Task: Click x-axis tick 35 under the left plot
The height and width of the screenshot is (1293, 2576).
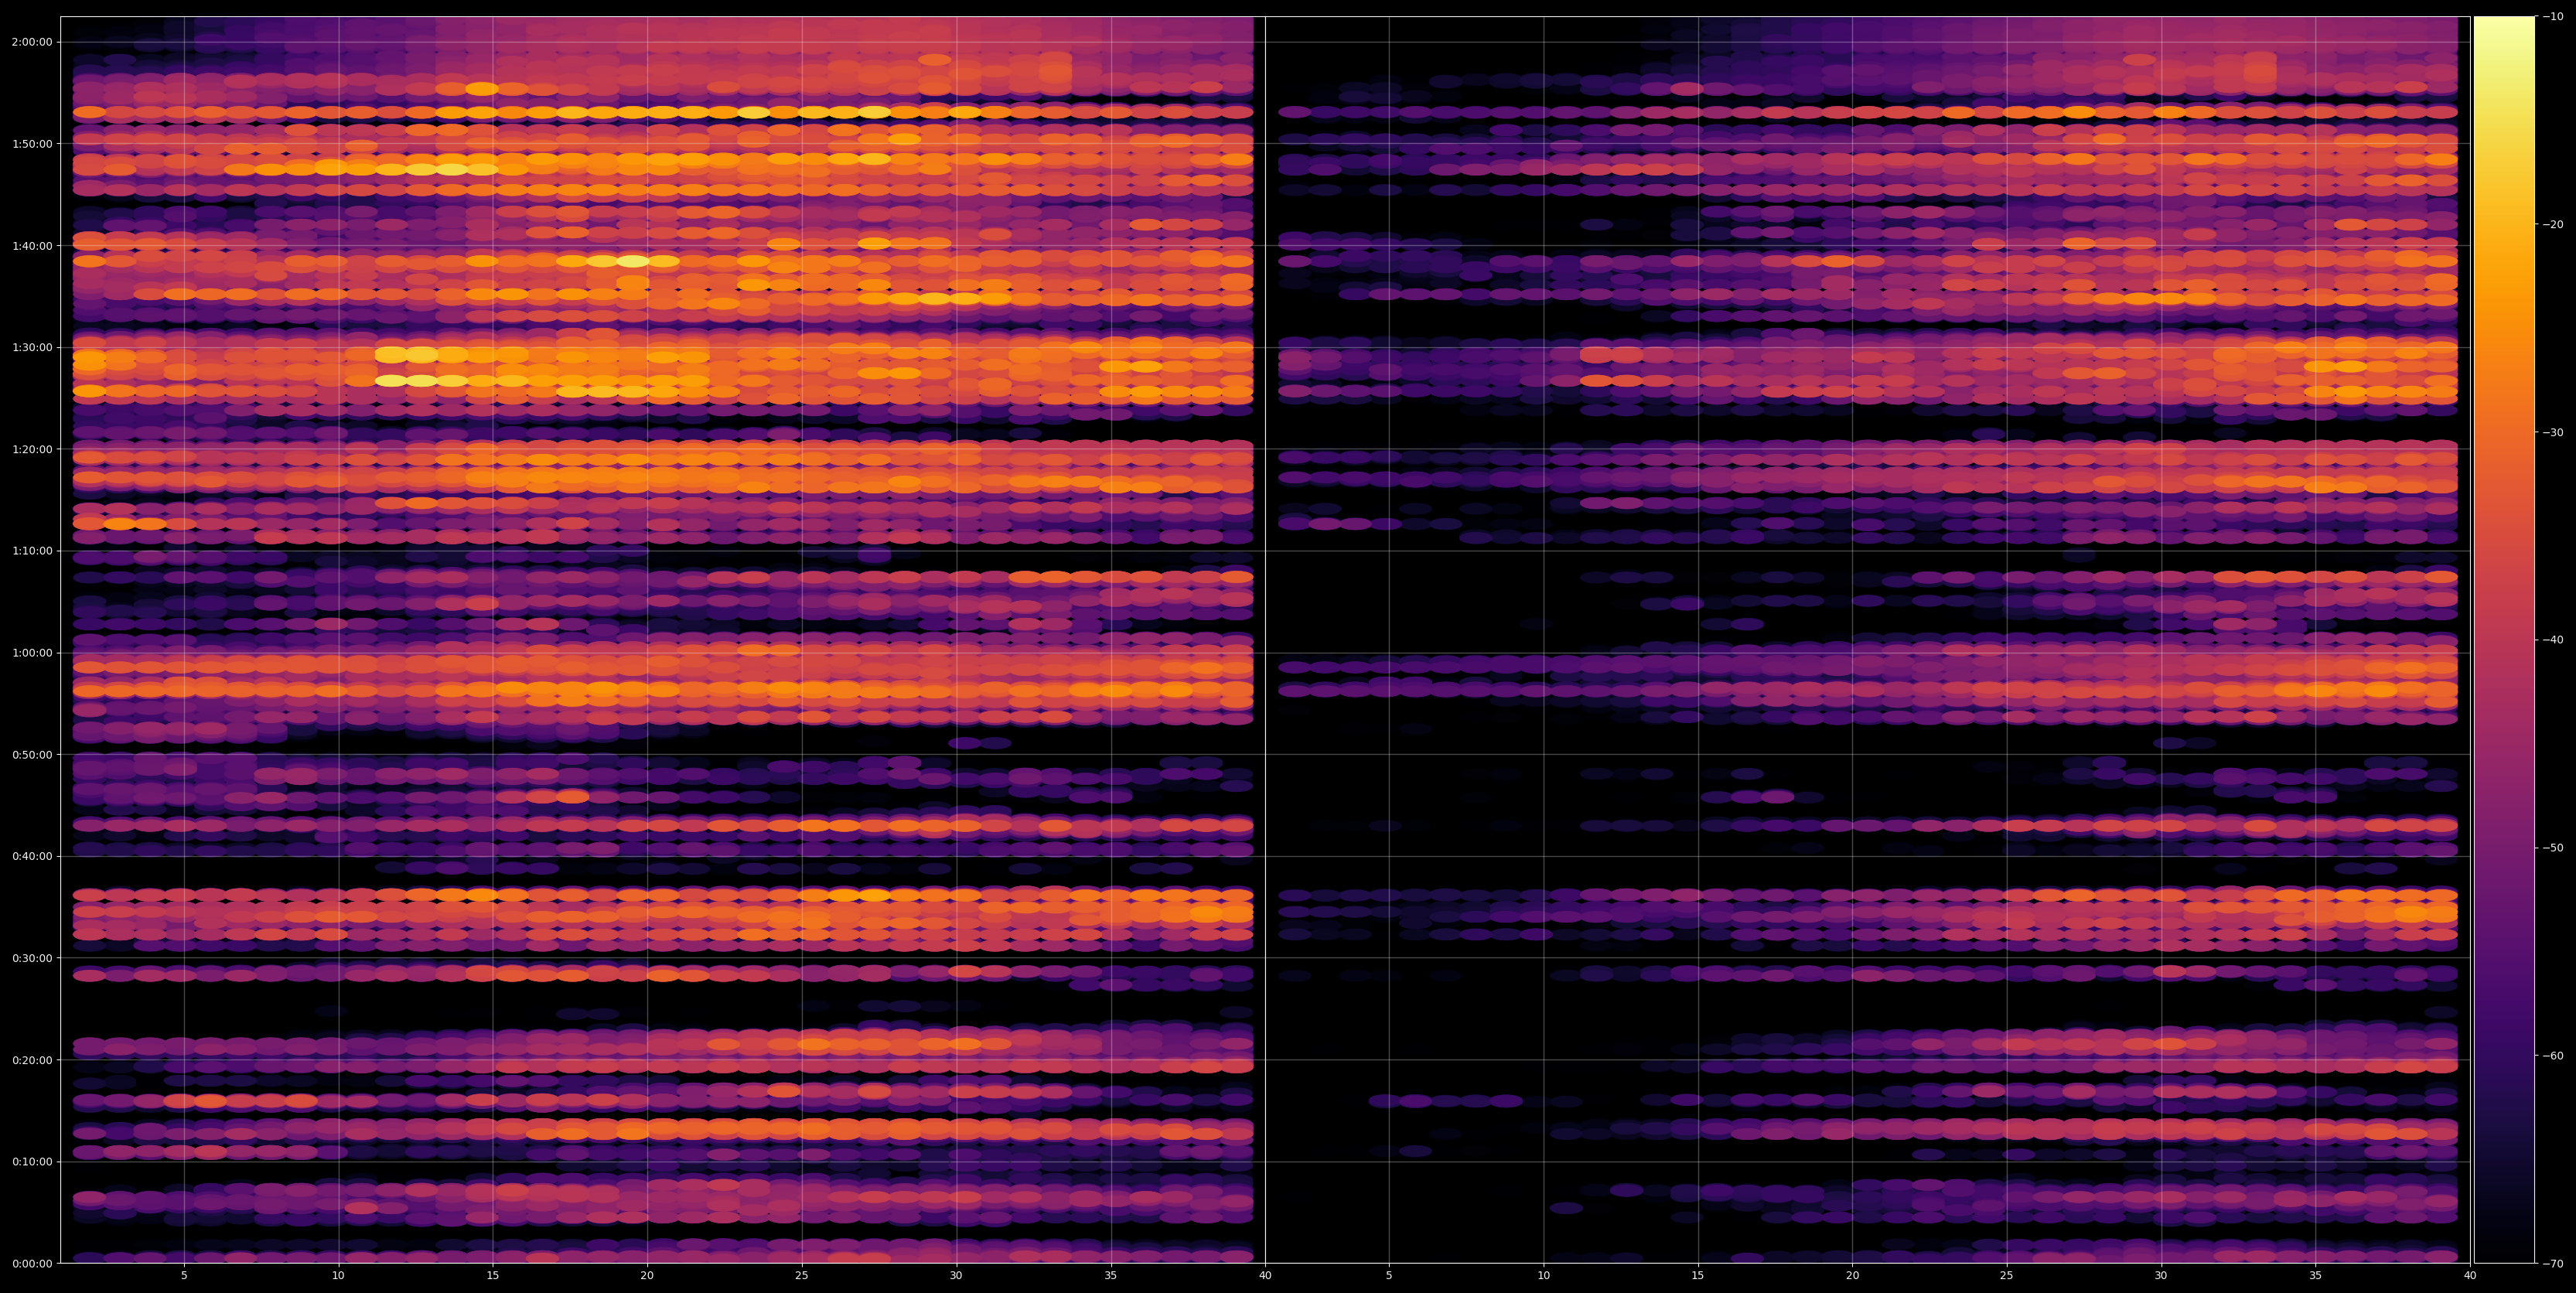Action: click(x=1111, y=1276)
